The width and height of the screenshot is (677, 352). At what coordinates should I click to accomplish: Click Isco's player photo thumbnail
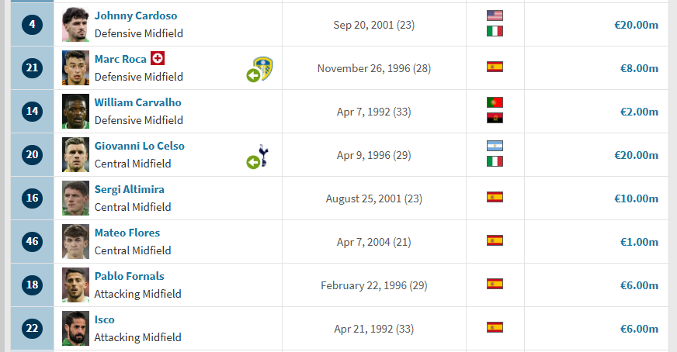click(x=75, y=328)
